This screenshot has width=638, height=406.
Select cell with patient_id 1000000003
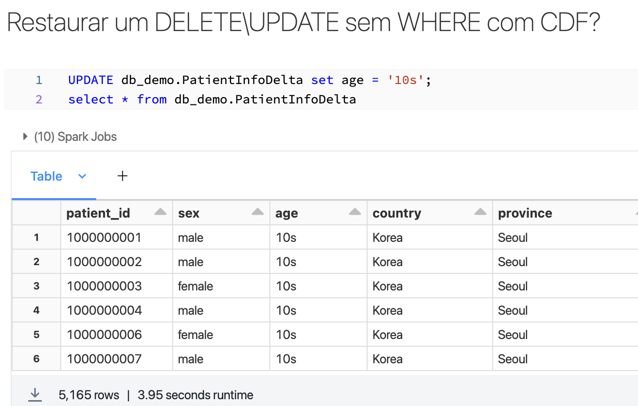[117, 286]
